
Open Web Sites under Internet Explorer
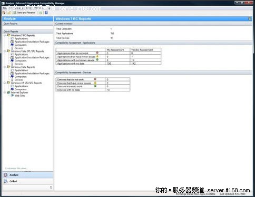click(19, 96)
